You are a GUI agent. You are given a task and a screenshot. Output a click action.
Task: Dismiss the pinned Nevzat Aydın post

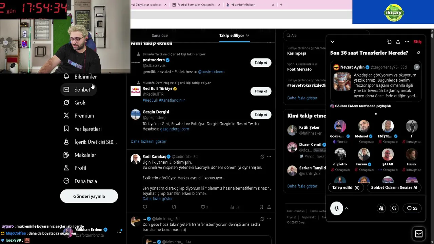pos(417,67)
